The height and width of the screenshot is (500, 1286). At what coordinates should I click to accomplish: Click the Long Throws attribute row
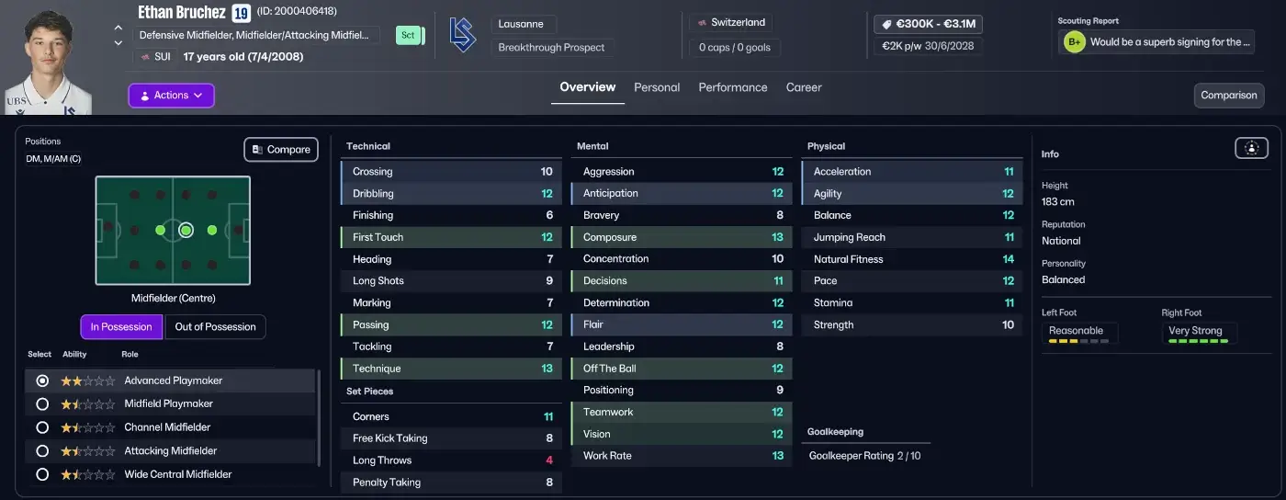point(451,460)
